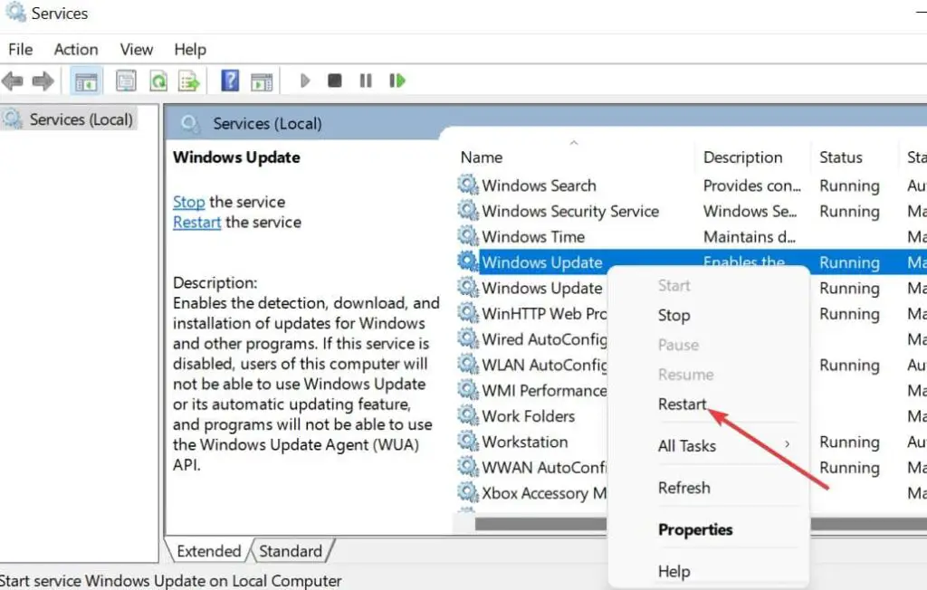Click the Stop the service link
This screenshot has height=590, width=927.
pyautogui.click(x=187, y=201)
